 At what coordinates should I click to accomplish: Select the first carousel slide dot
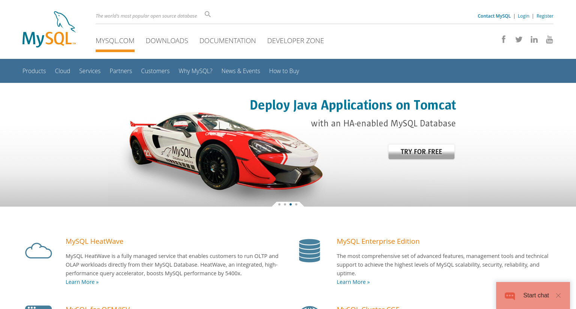tap(279, 204)
